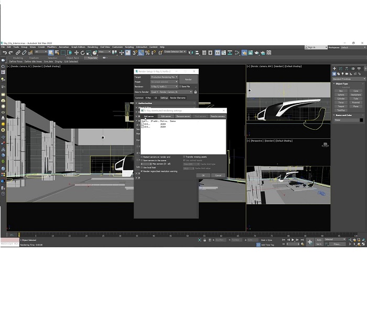Enable Use local host checkbox
This screenshot has height=316, width=367.
142,167
